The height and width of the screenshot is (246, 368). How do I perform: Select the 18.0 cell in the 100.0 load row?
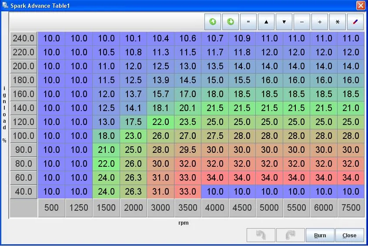[x=106, y=136]
